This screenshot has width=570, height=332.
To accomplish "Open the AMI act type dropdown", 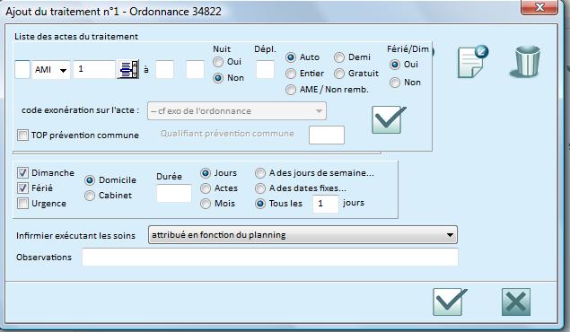I will pos(51,69).
